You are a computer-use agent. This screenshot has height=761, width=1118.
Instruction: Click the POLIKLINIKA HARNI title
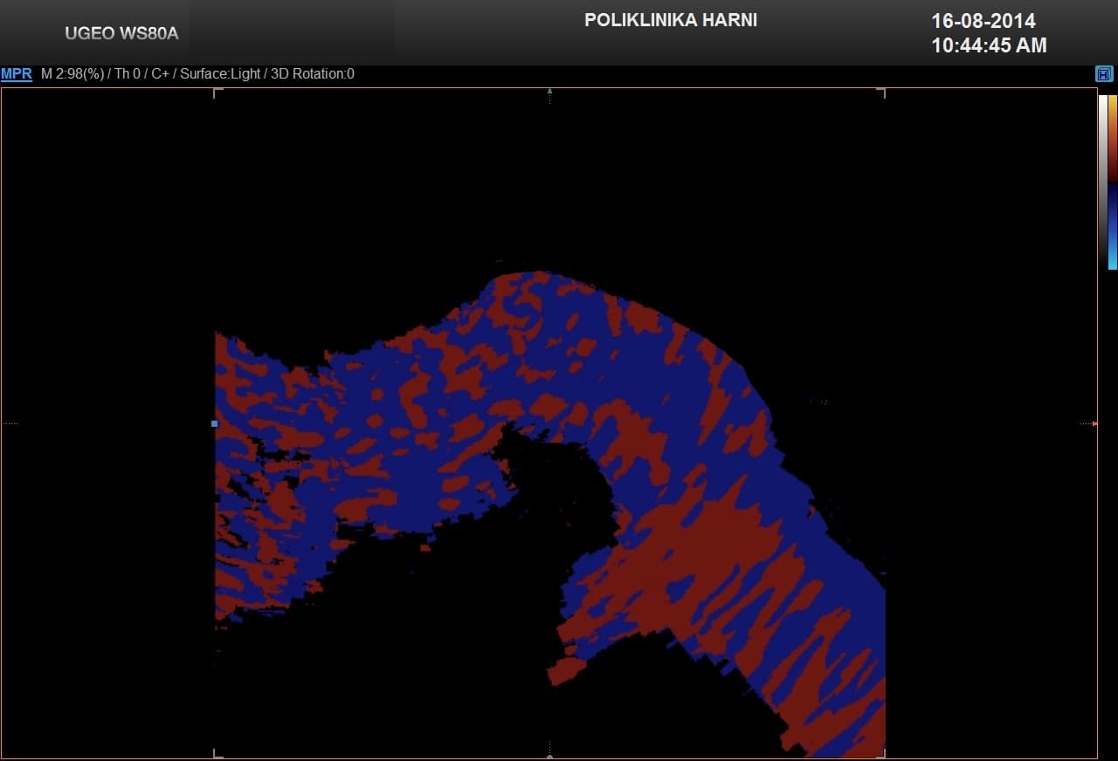pos(670,20)
